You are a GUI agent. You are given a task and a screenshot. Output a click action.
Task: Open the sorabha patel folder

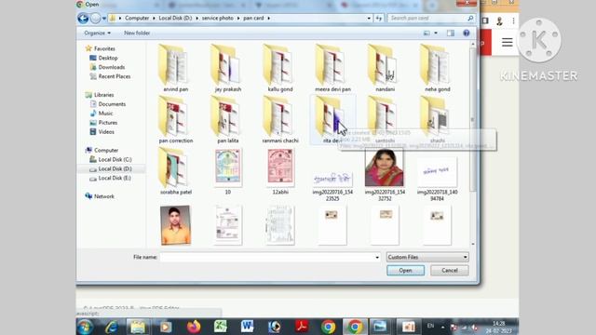pos(175,171)
